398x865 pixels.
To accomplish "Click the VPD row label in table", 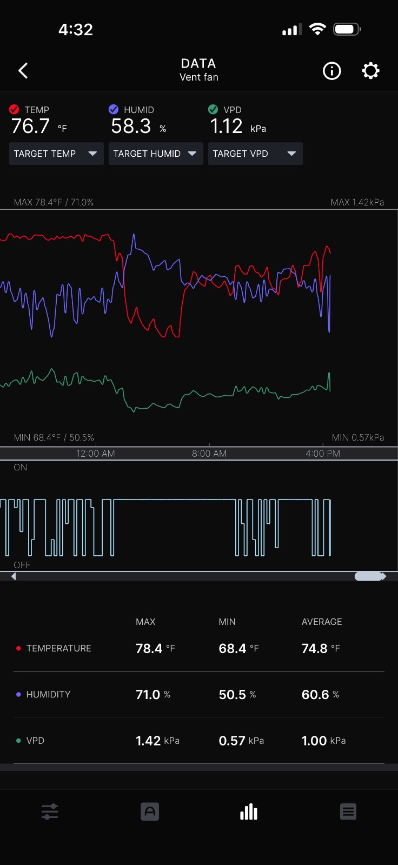I will click(35, 741).
